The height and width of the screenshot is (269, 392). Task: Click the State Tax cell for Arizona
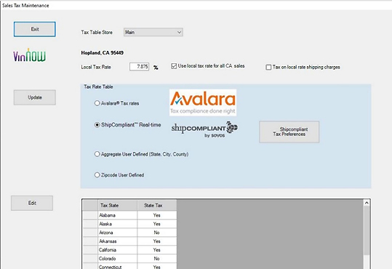click(157, 233)
